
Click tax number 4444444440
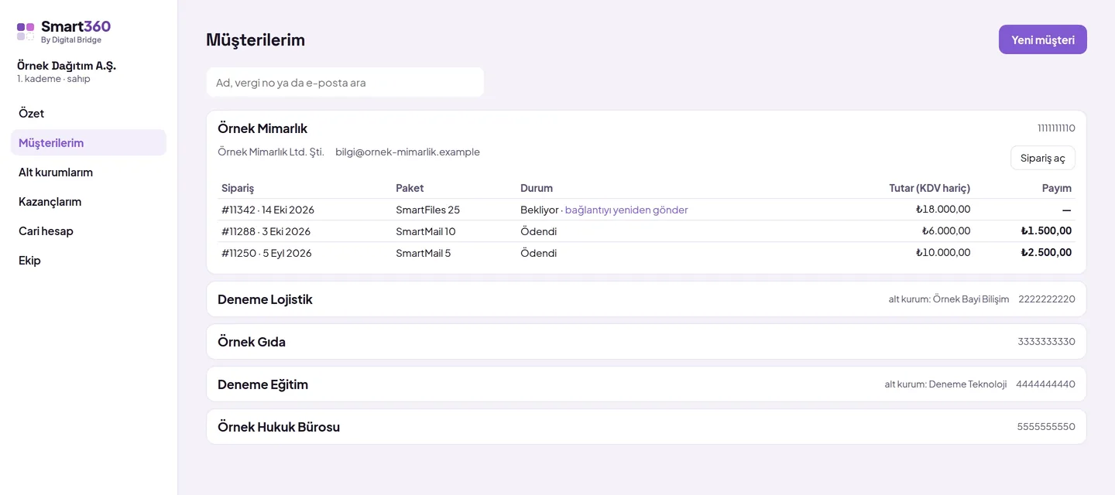pyautogui.click(x=1045, y=384)
